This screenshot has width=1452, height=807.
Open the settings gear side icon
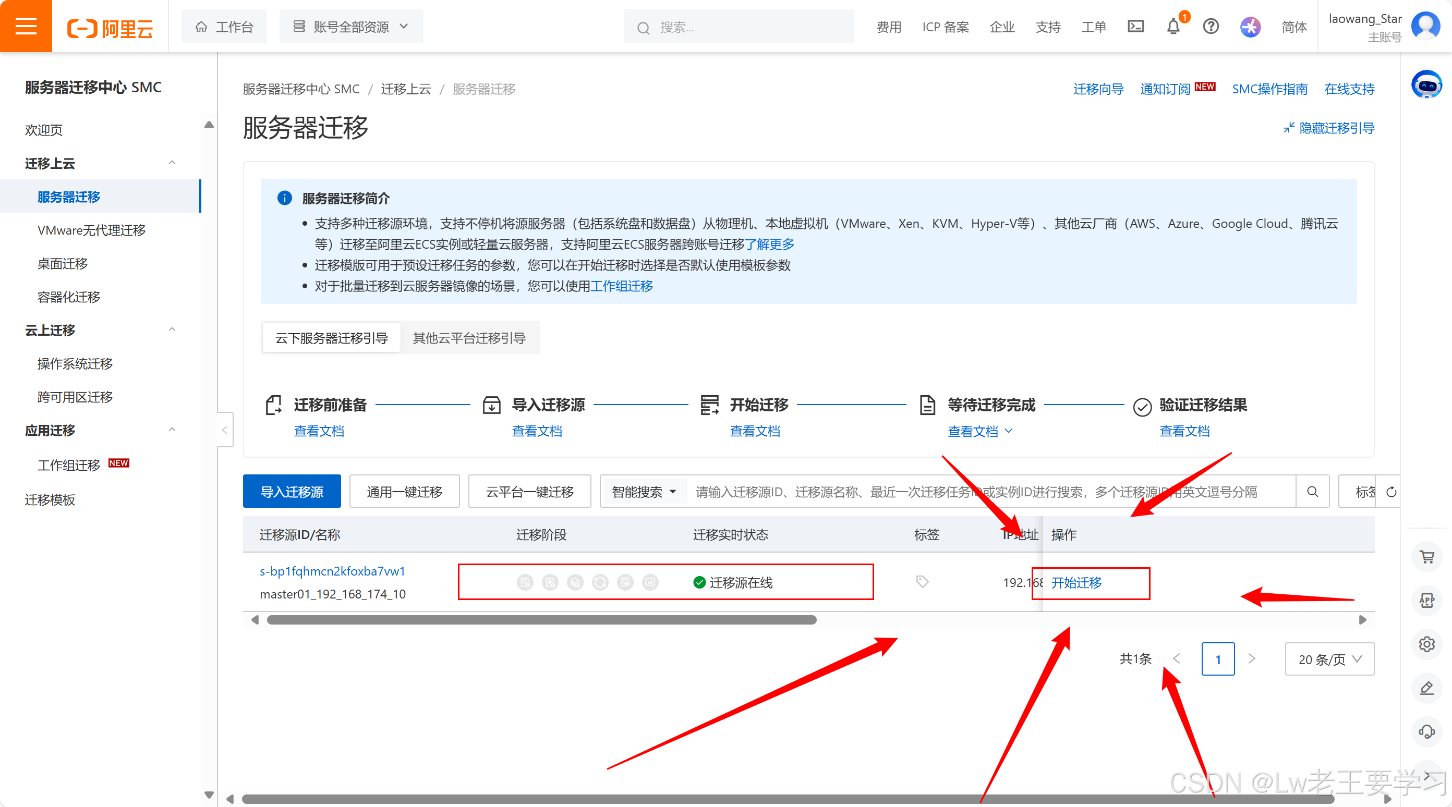tap(1426, 644)
